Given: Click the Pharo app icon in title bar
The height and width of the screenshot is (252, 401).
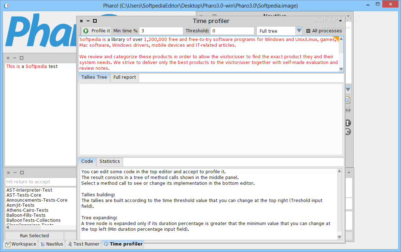Looking at the screenshot, I should point(7,6).
